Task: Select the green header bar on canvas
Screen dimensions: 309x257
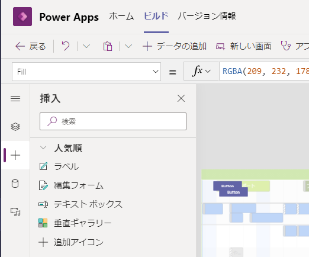Action: [x=255, y=175]
